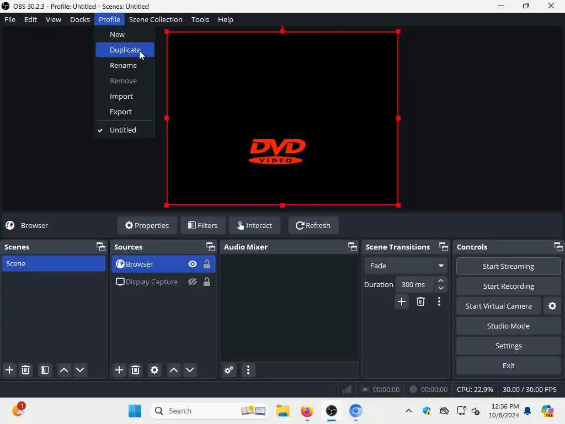Decrease transition duration with down arrow

click(x=441, y=288)
